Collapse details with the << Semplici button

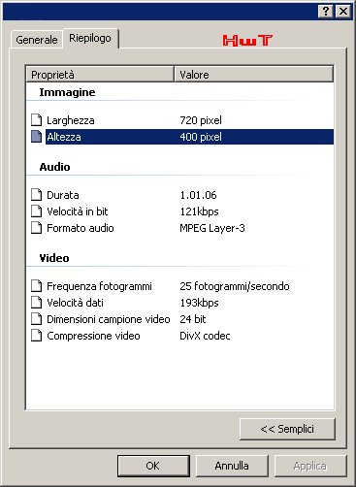287,429
